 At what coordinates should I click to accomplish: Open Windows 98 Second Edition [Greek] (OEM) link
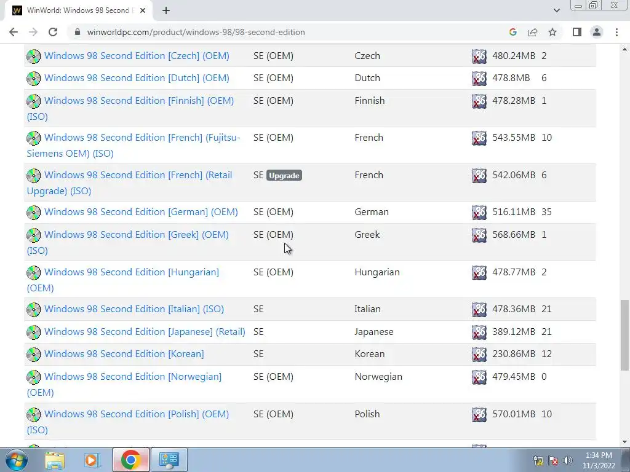[128, 242]
